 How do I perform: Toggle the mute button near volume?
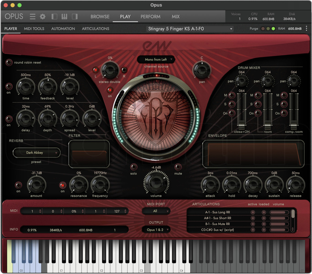click(178, 167)
